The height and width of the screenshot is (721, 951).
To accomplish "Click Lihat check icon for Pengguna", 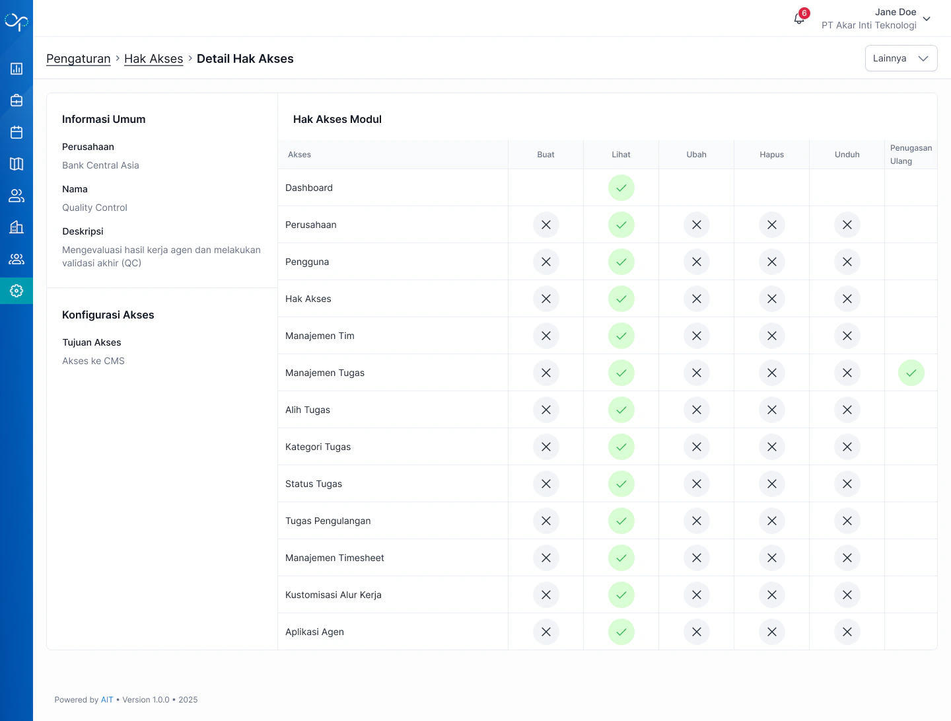I will (621, 262).
